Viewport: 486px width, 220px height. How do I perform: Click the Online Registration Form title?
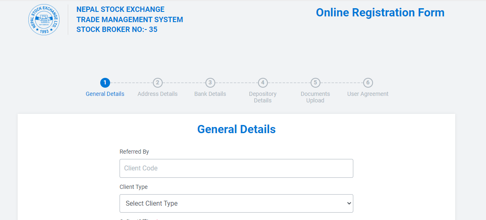380,13
